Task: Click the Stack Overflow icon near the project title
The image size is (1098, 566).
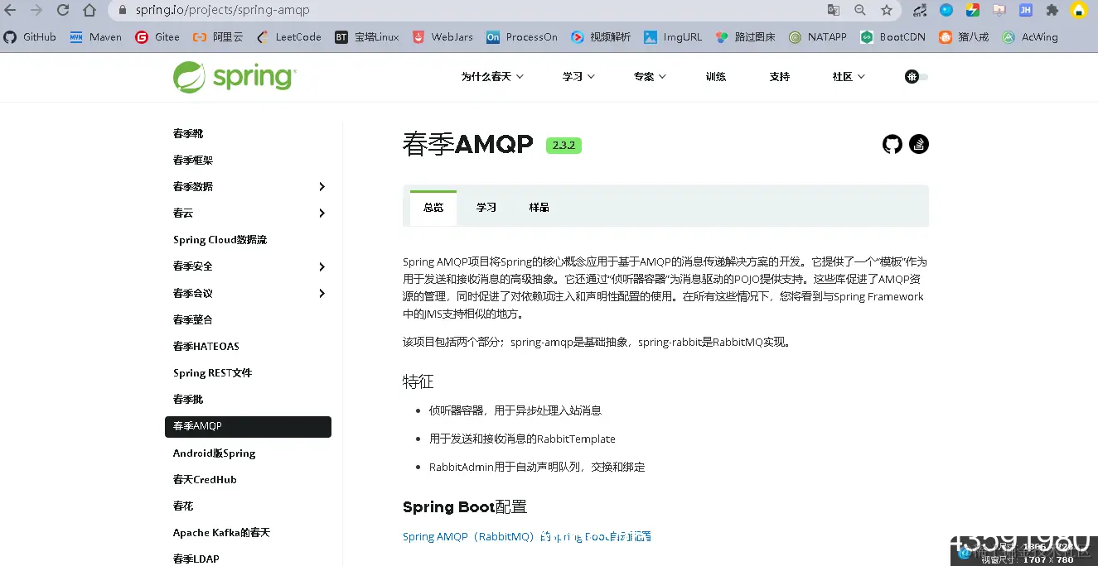Action: (918, 144)
